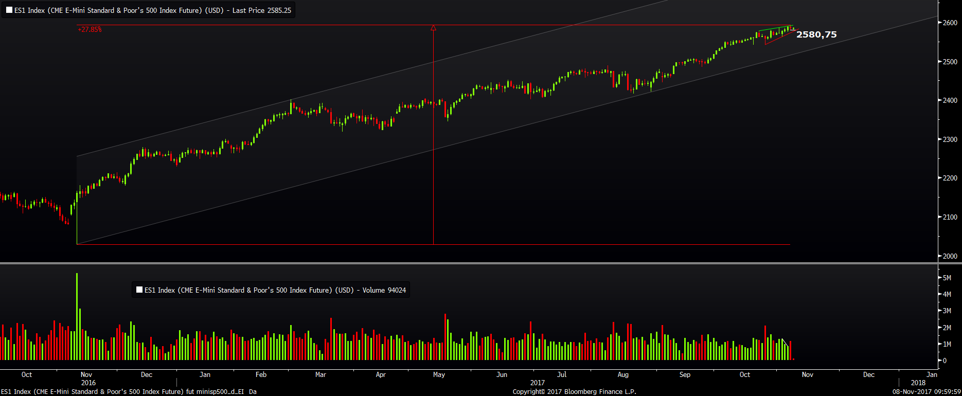Click the Nov label above the year 2016
Image resolution: width=962 pixels, height=396 pixels.
(x=86, y=374)
